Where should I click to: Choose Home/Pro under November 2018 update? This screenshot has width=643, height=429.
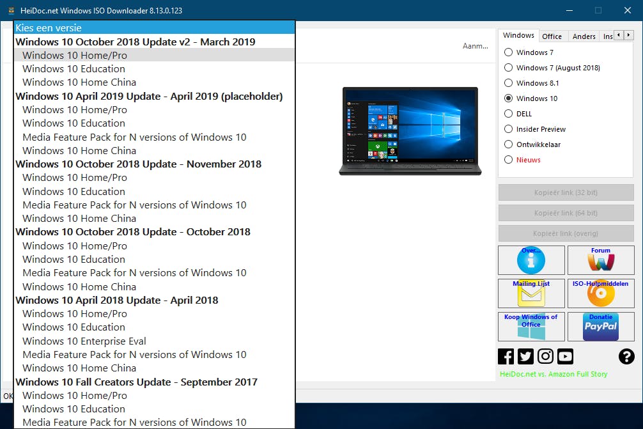point(154,178)
